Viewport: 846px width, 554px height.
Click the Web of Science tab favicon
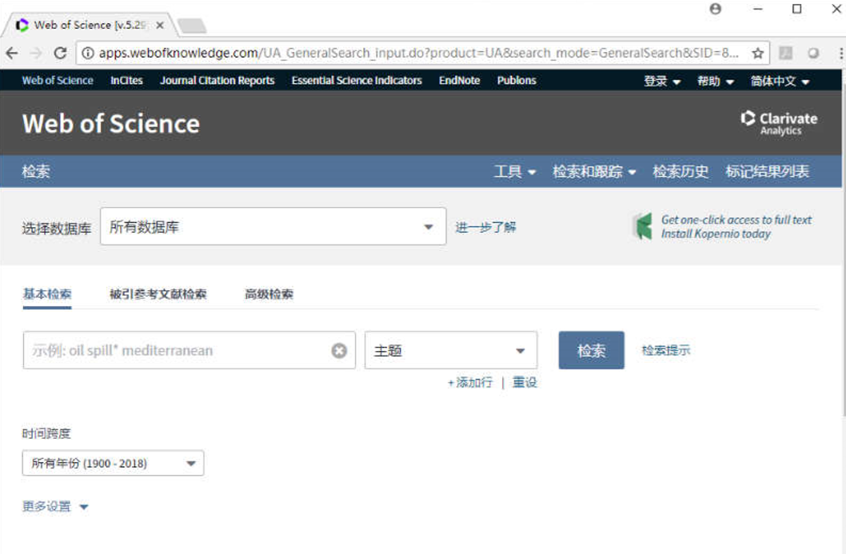22,25
